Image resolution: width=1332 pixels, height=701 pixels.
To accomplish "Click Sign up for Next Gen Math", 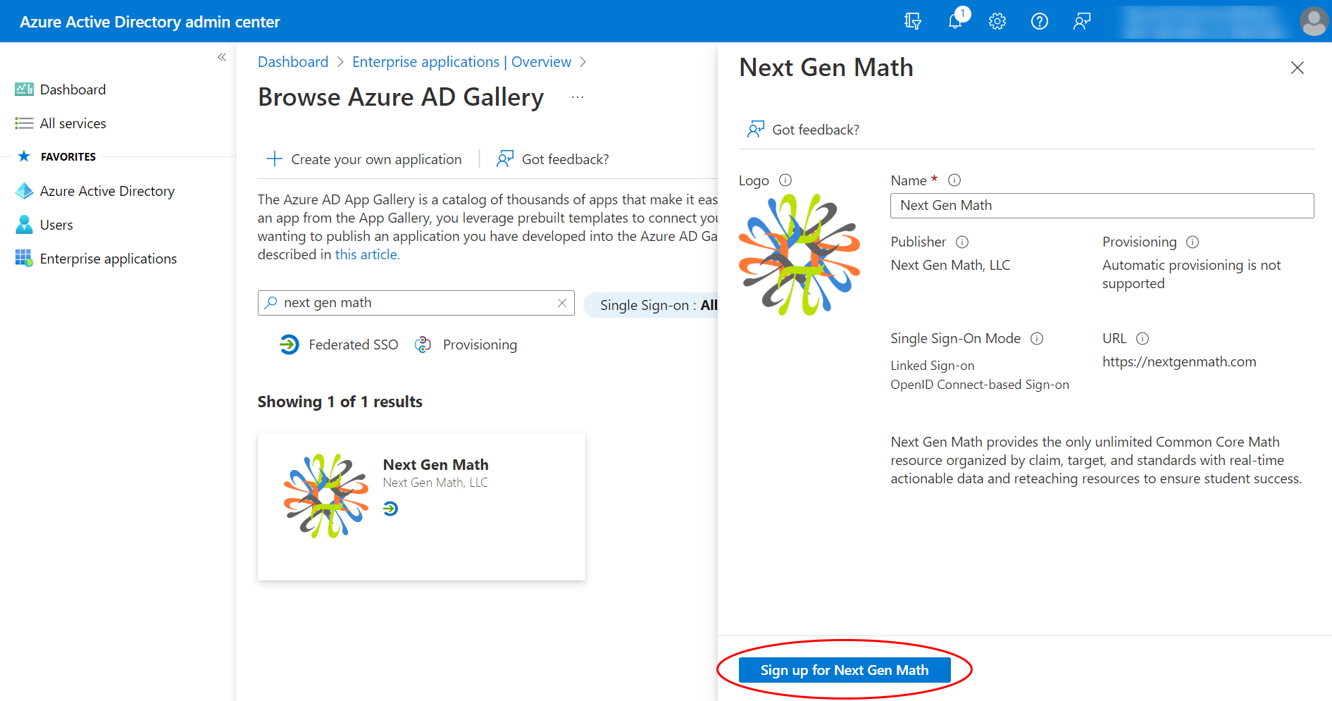I will click(x=845, y=670).
